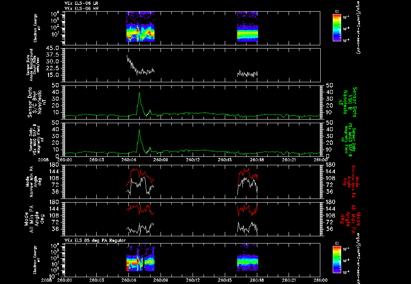Click the "Mode Narrow Min PA Angle" axis label
The width and height of the screenshot is (411, 284).
click(x=33, y=181)
